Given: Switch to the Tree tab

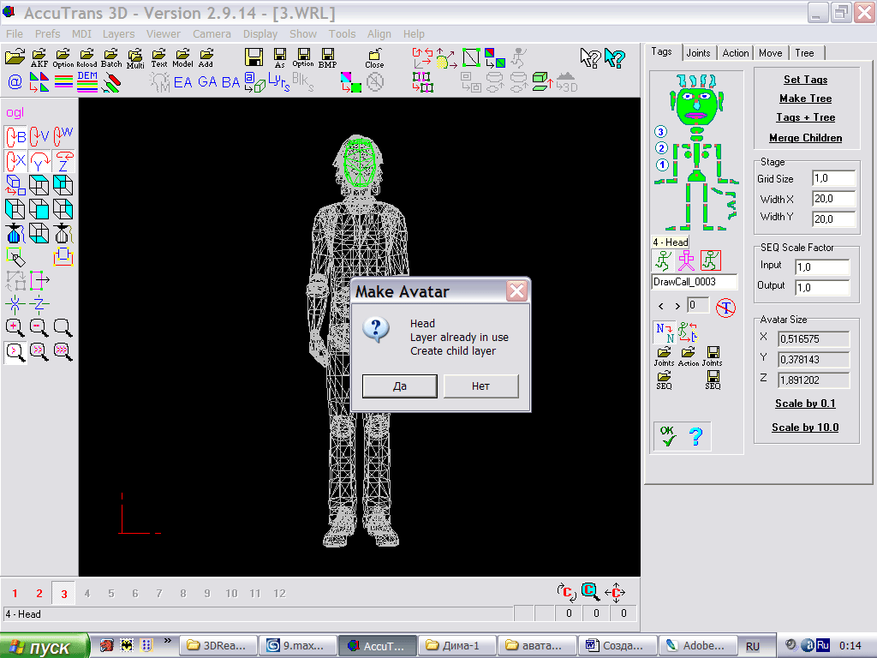Looking at the screenshot, I should (x=805, y=52).
